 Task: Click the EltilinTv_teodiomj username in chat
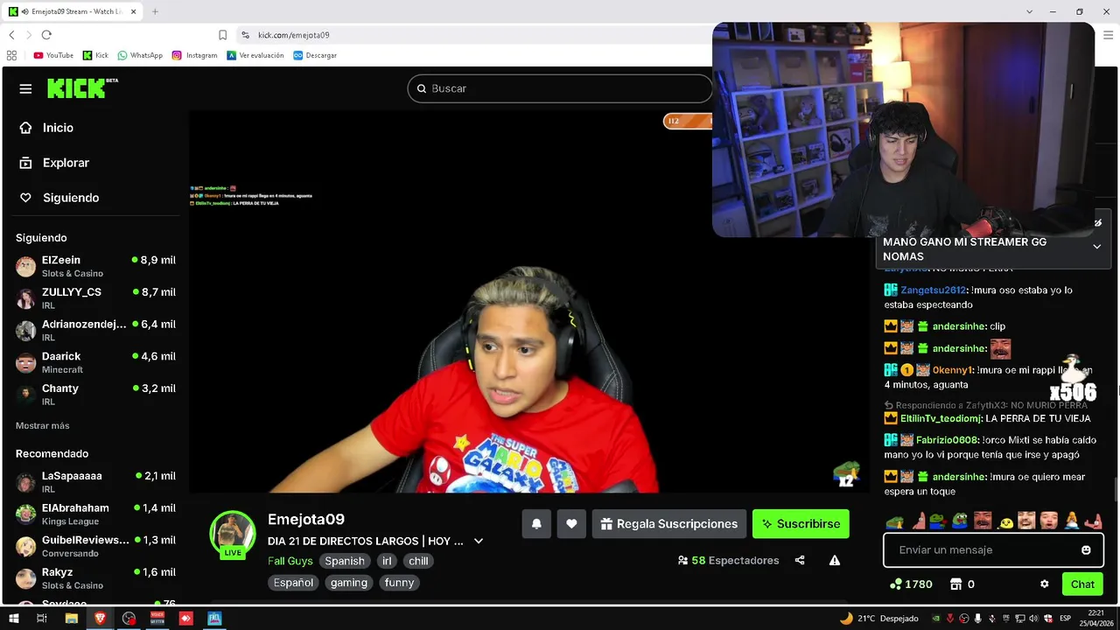pos(941,418)
